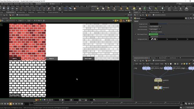Viewport: 194px width, 109px height.
Task: Select the Spray Paint shelf tool
Action: (x=49, y=9)
